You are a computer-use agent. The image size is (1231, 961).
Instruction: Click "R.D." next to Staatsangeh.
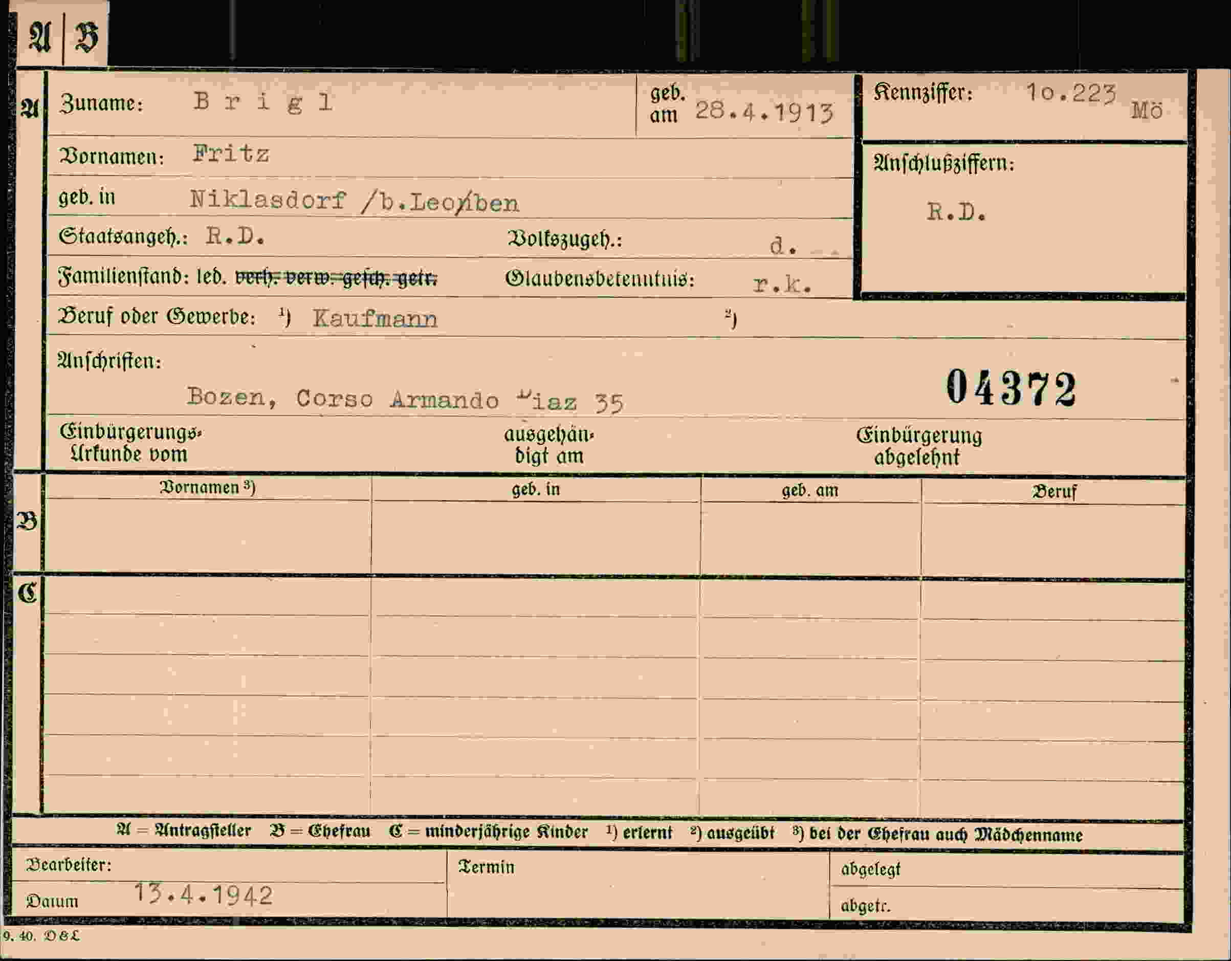pos(235,236)
